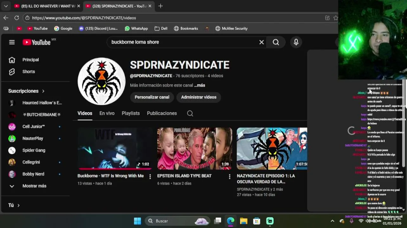Click the site info icon in address bar
This screenshot has width=407, height=228.
click(x=27, y=18)
